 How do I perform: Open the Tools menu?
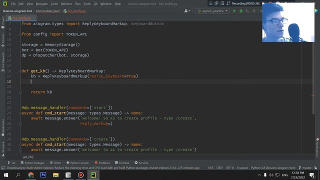tap(87, 4)
